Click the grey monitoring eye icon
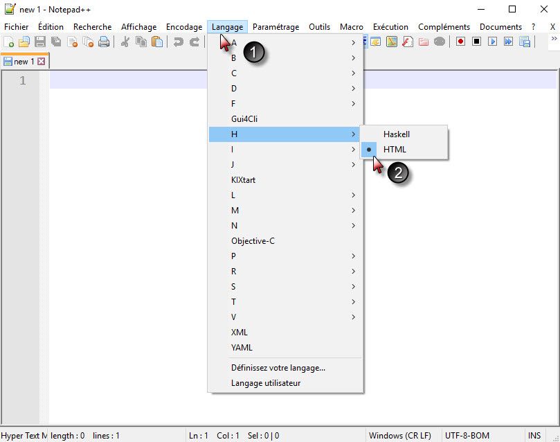Image resolution: width=560 pixels, height=442 pixels. tap(440, 42)
